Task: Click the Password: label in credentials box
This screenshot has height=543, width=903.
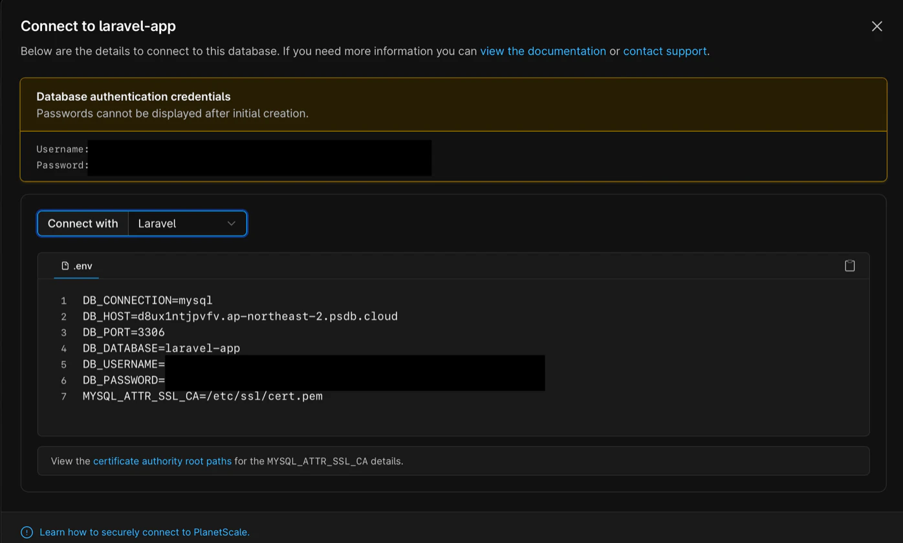Action: pos(63,165)
